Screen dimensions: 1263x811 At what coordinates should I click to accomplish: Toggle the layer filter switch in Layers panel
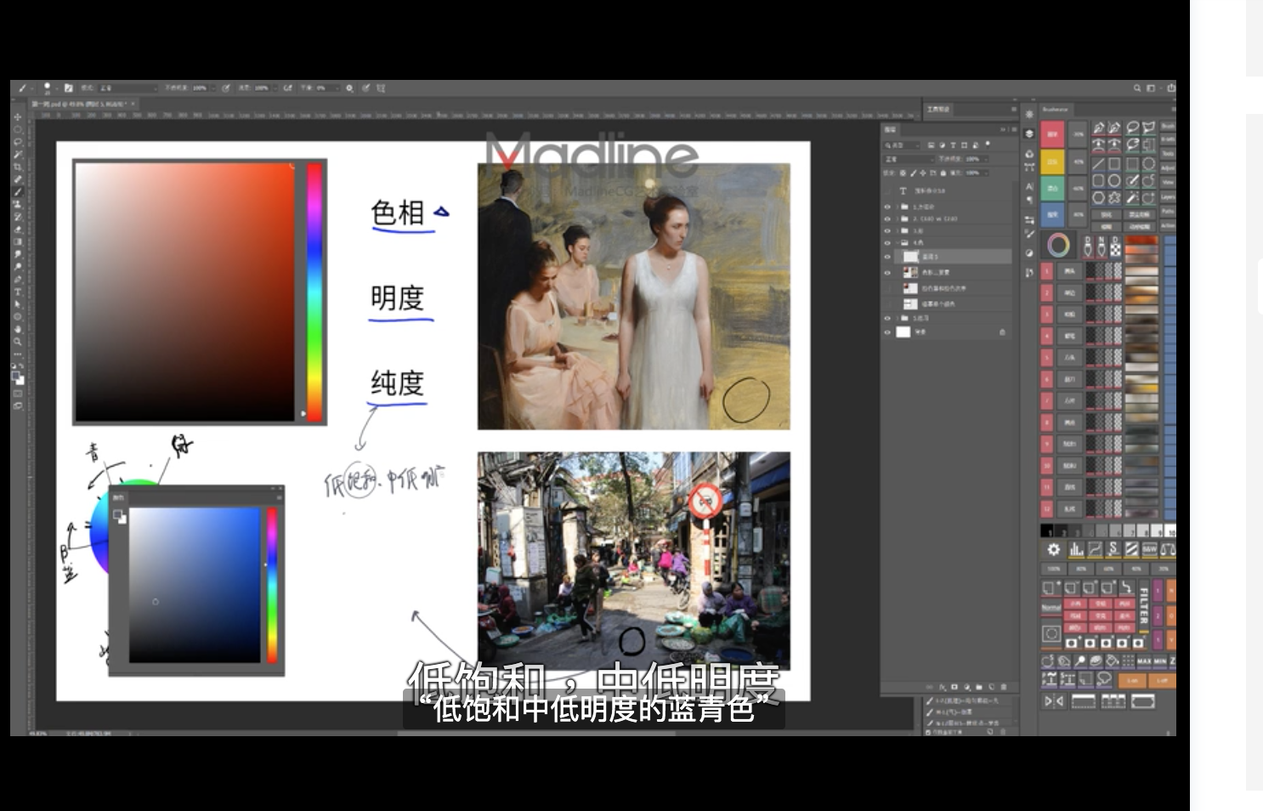coord(988,145)
